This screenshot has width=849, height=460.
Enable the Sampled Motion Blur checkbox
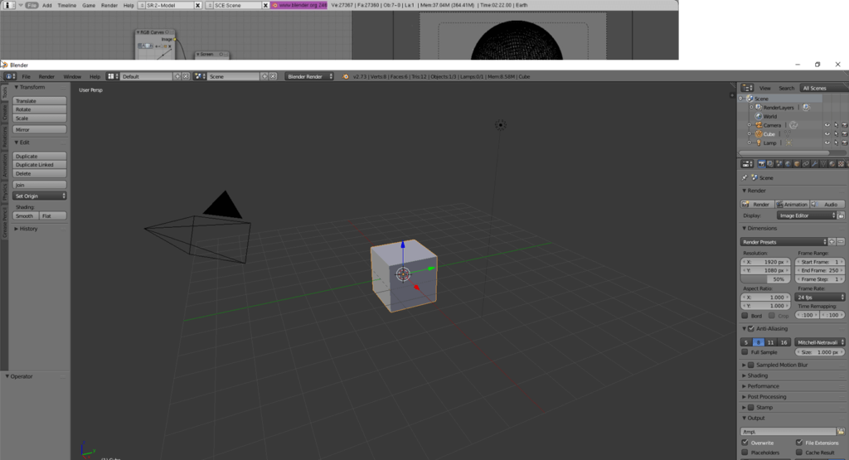coord(751,365)
